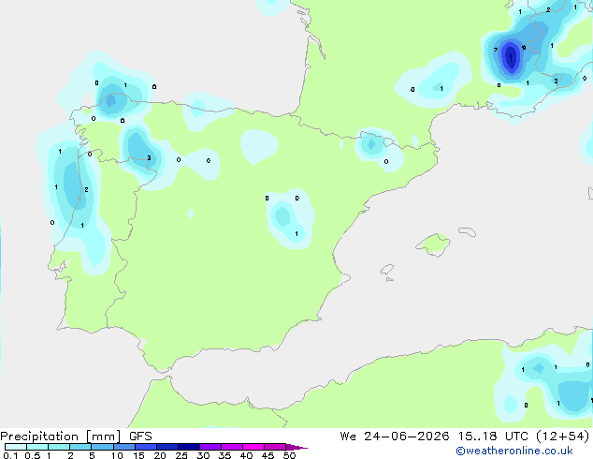This screenshot has width=593, height=459.
Task: Select the legend swatch between 0.1 and 0.5
Action: (16, 447)
